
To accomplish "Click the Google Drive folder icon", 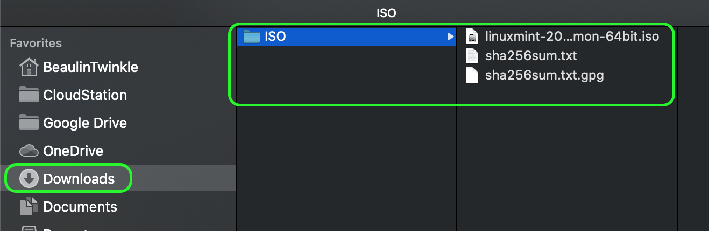I will pos(29,123).
